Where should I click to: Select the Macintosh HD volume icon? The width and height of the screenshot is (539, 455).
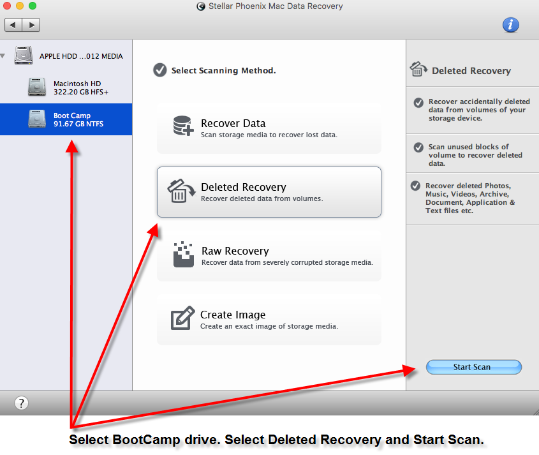tap(37, 87)
